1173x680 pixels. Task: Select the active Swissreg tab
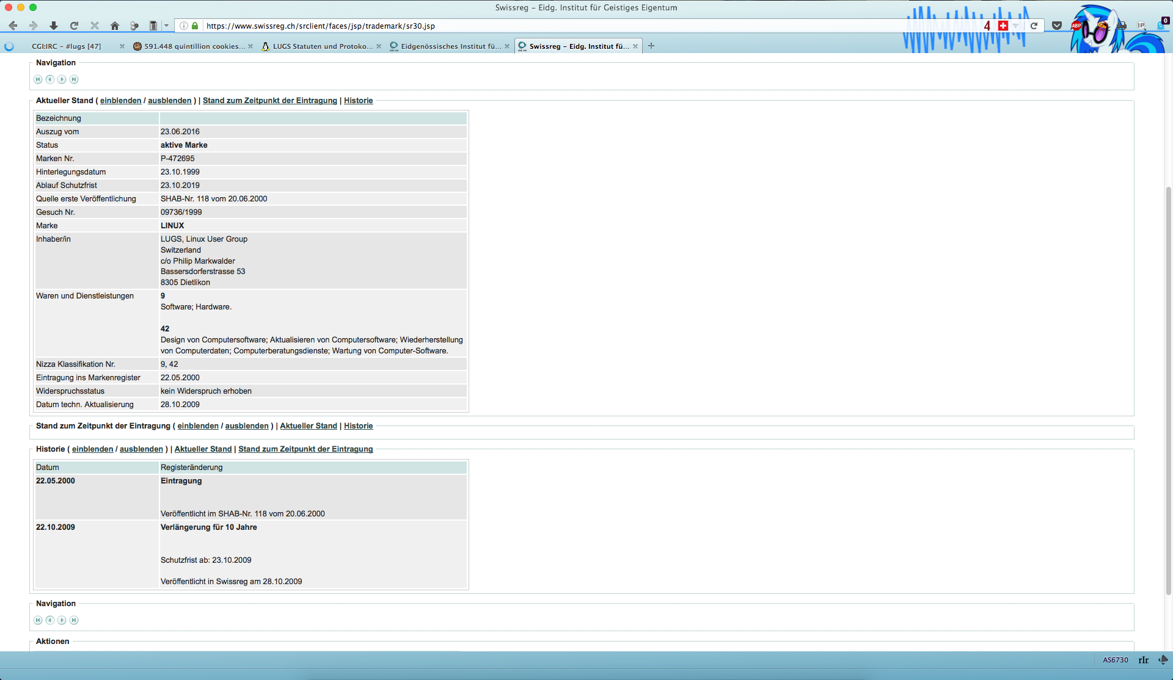(x=579, y=46)
